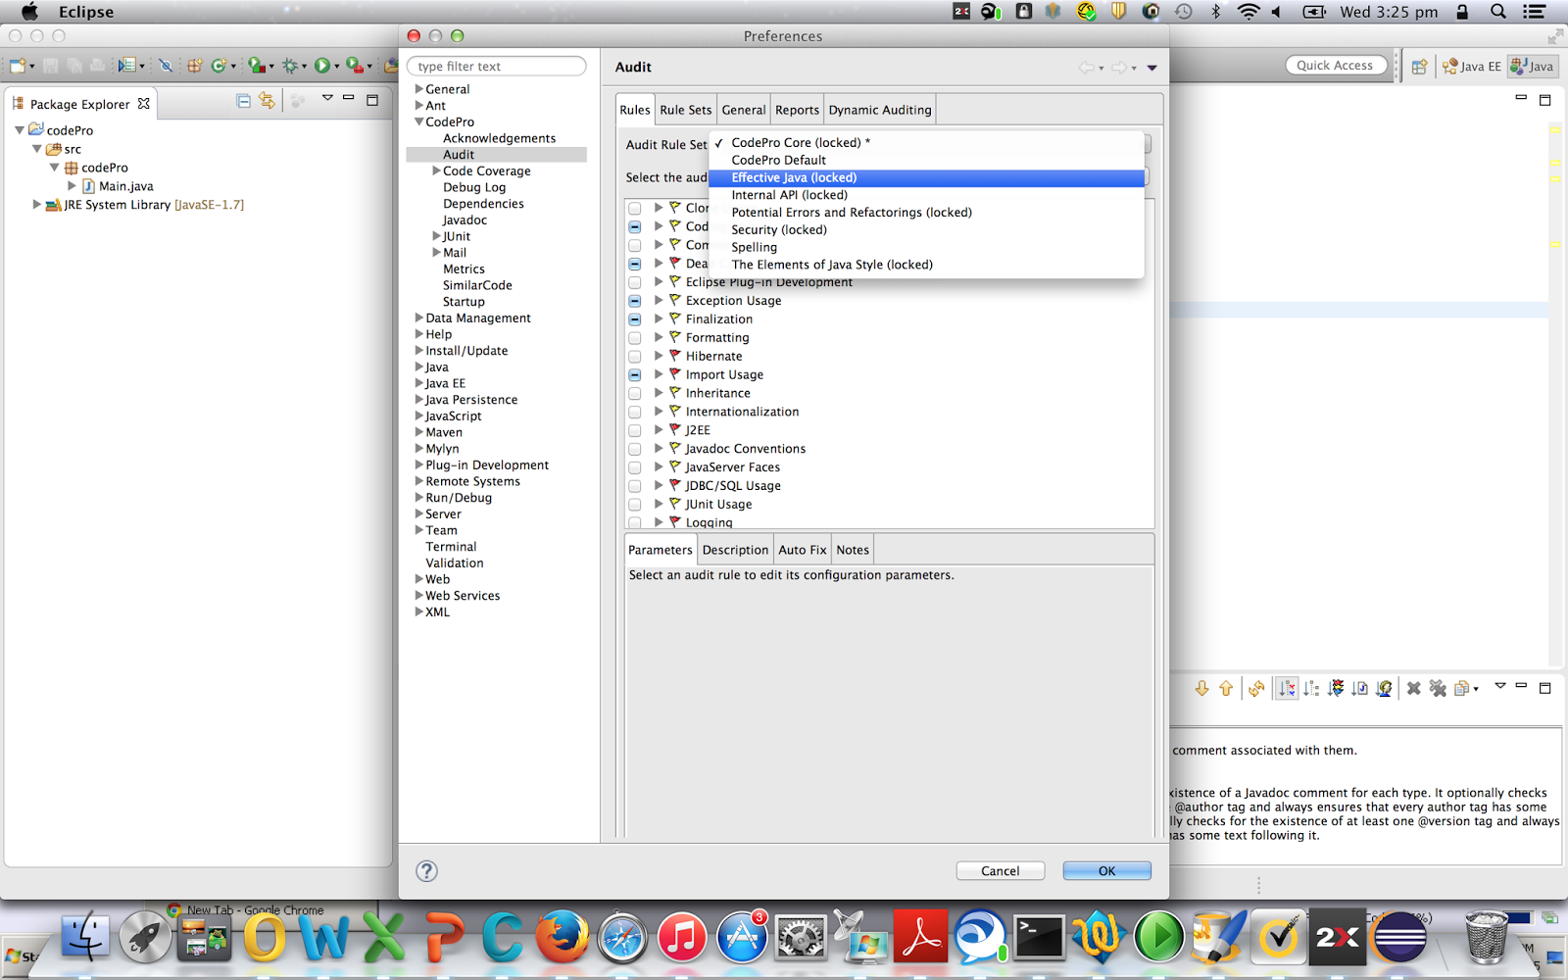Select Metrics preference page
1568x980 pixels.
click(464, 269)
